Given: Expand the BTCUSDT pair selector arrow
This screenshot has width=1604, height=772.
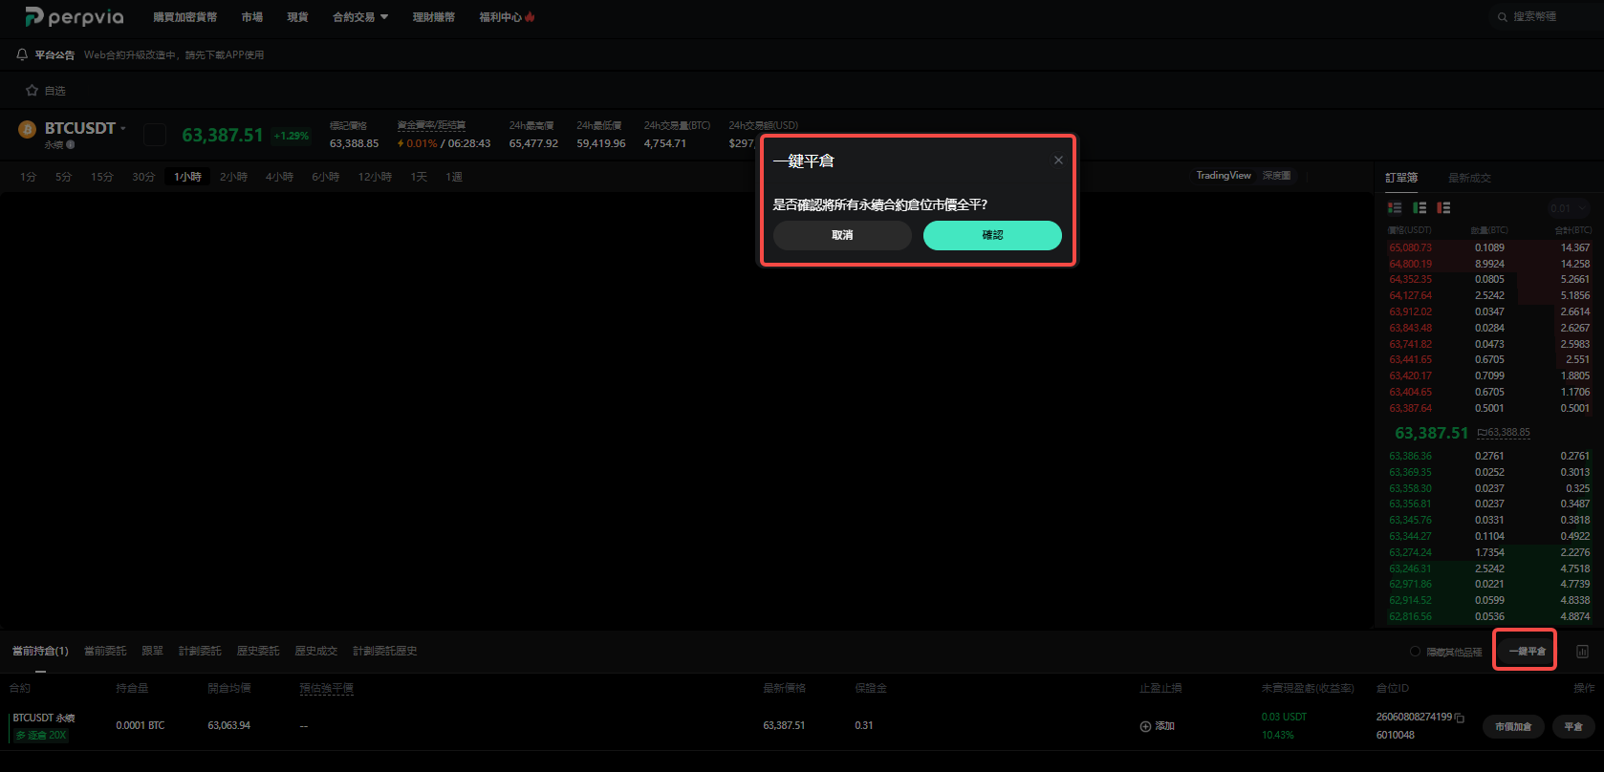Looking at the screenshot, I should (123, 128).
